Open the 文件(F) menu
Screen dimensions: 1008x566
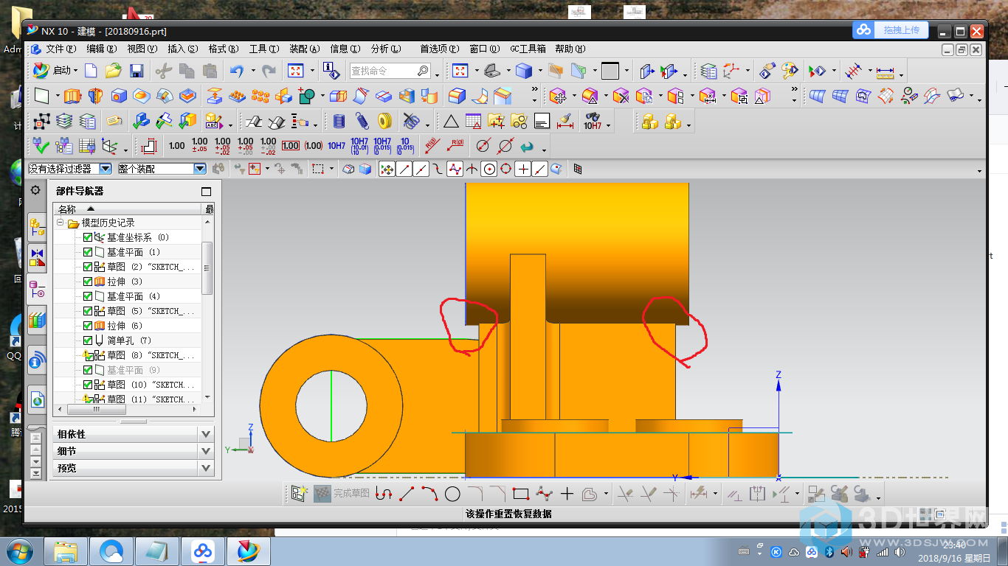click(x=61, y=49)
